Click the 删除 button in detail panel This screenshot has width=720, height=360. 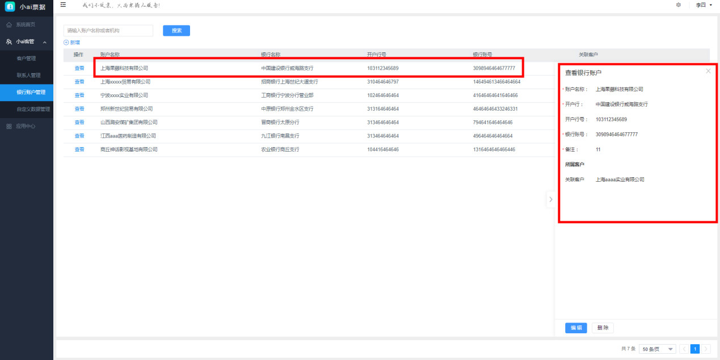click(603, 328)
